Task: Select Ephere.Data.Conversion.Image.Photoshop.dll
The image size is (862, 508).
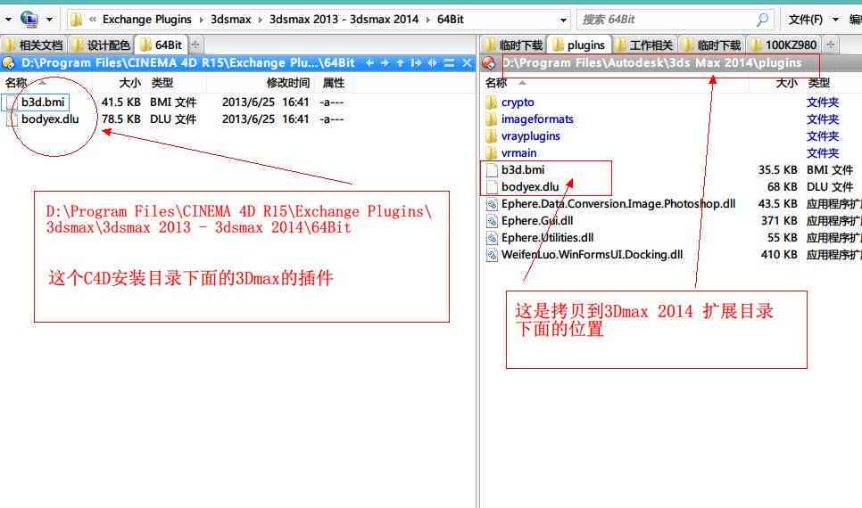Action: point(617,204)
